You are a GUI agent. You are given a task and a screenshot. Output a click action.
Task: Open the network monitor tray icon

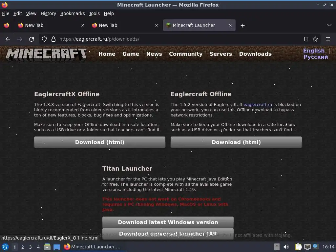(307, 247)
